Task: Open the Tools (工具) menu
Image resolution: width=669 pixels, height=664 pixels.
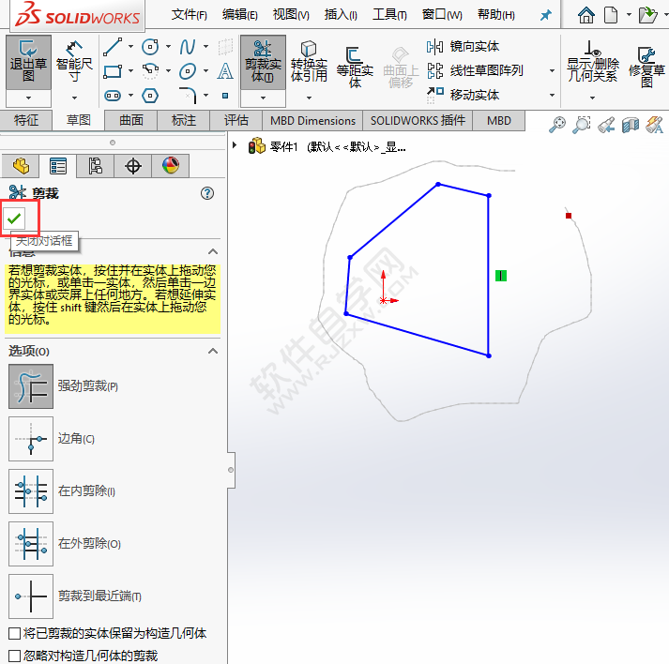Action: tap(389, 15)
